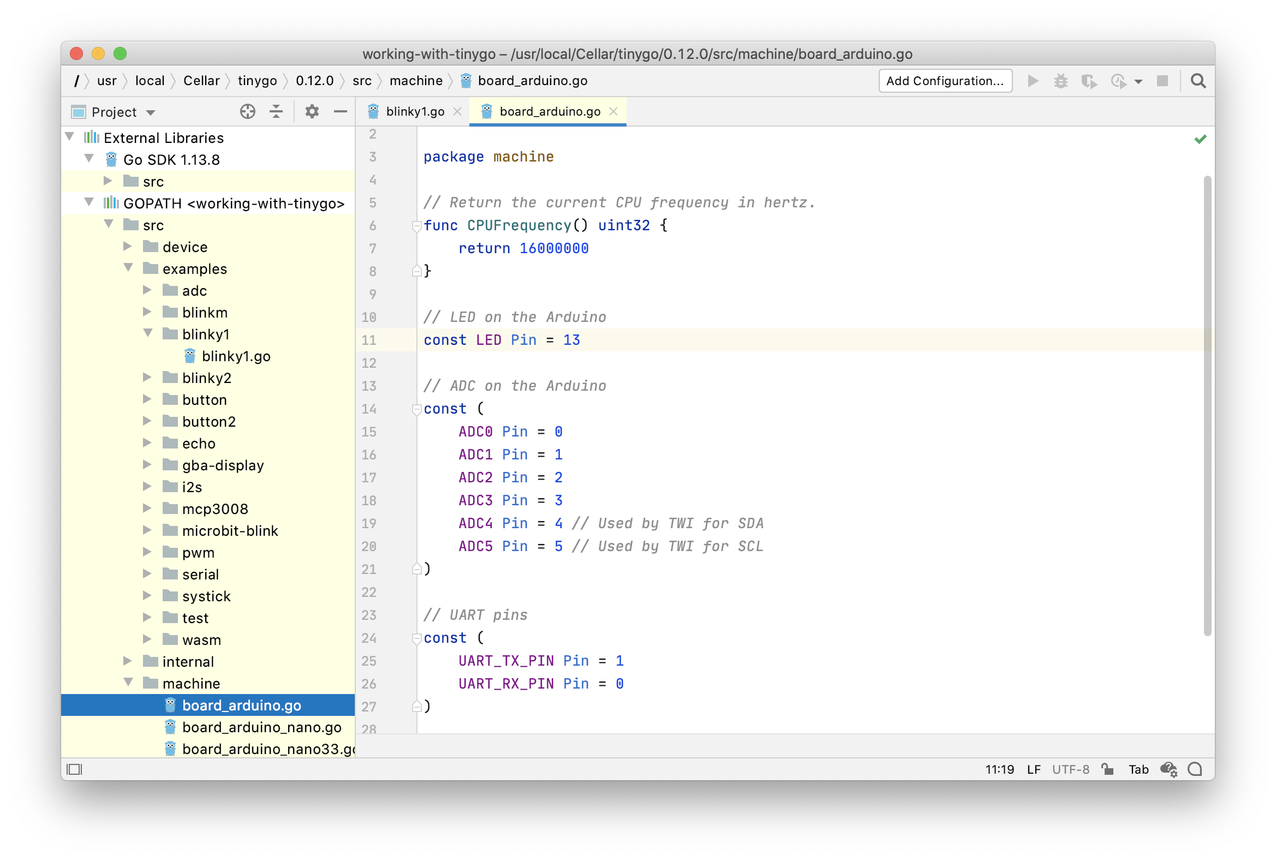Image resolution: width=1276 pixels, height=861 pixels.
Task: Select the wasm folder
Action: click(201, 640)
